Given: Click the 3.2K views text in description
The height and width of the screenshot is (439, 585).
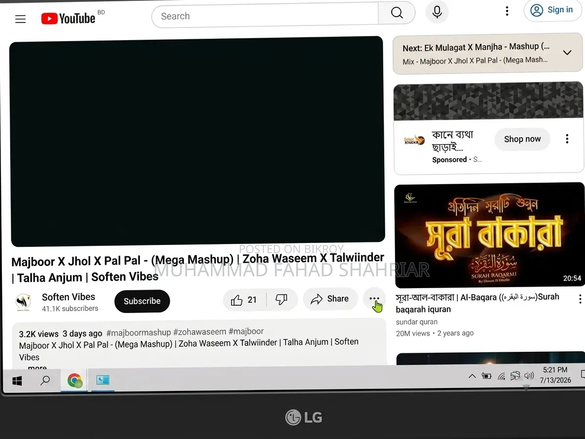Looking at the screenshot, I should [x=39, y=334].
